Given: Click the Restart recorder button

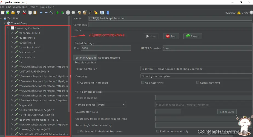Looking at the screenshot, I should point(193,36).
